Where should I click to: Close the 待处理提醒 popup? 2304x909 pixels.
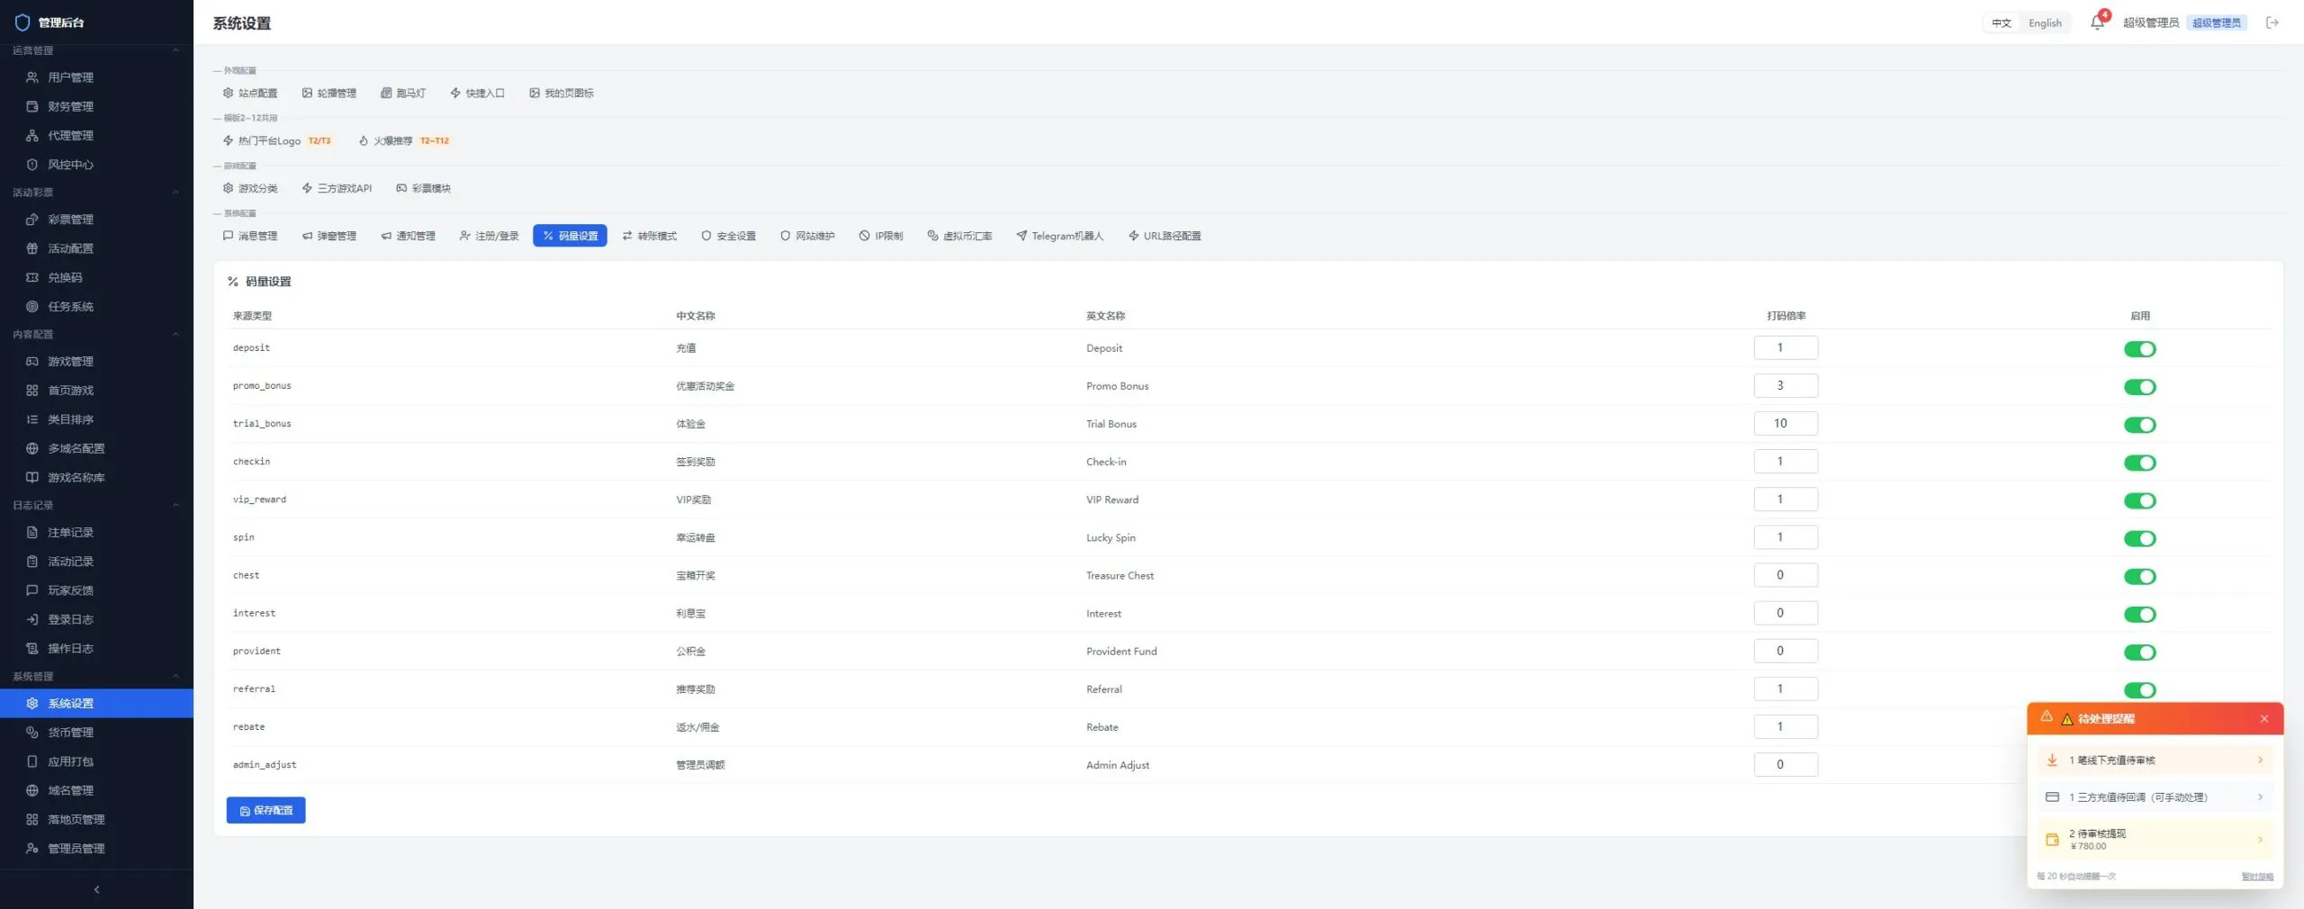pos(2263,719)
